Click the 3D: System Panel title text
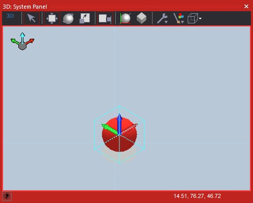This screenshot has width=253, height=203. click(25, 7)
